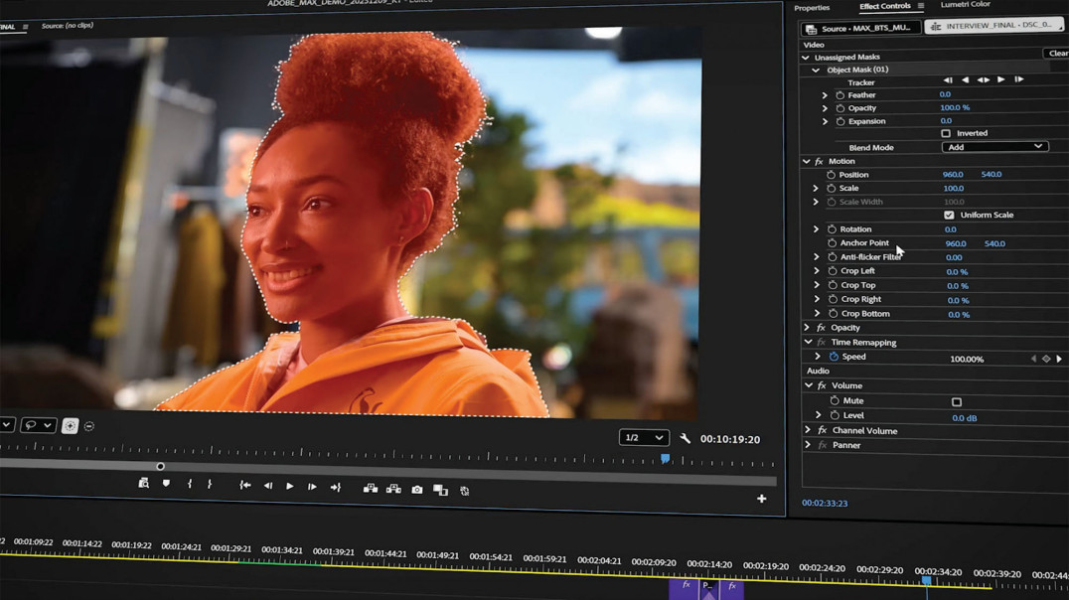This screenshot has width=1069, height=600.
Task: Click the Add Marker icon
Action: tap(166, 484)
